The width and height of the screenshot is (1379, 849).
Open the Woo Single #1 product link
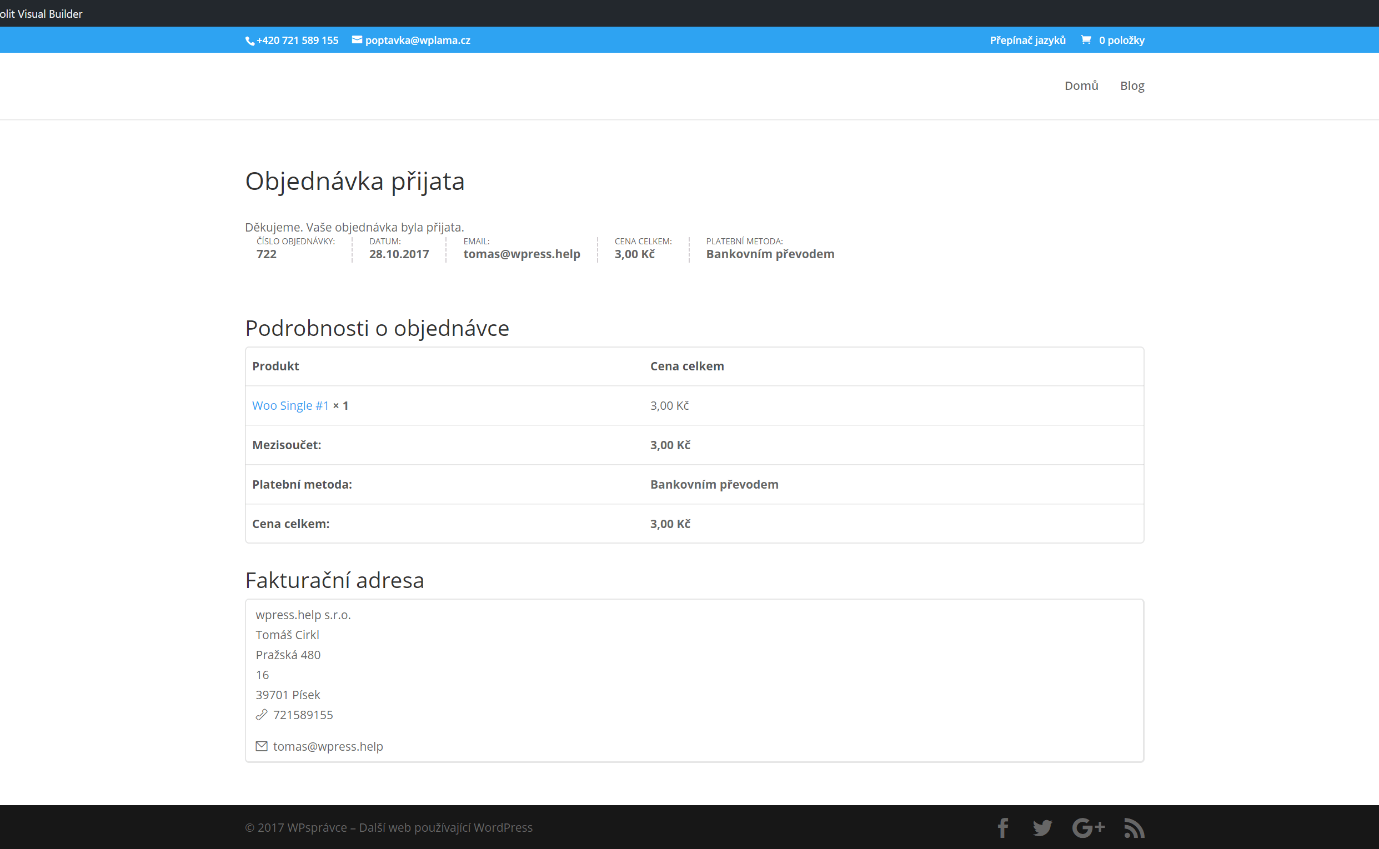pos(290,405)
